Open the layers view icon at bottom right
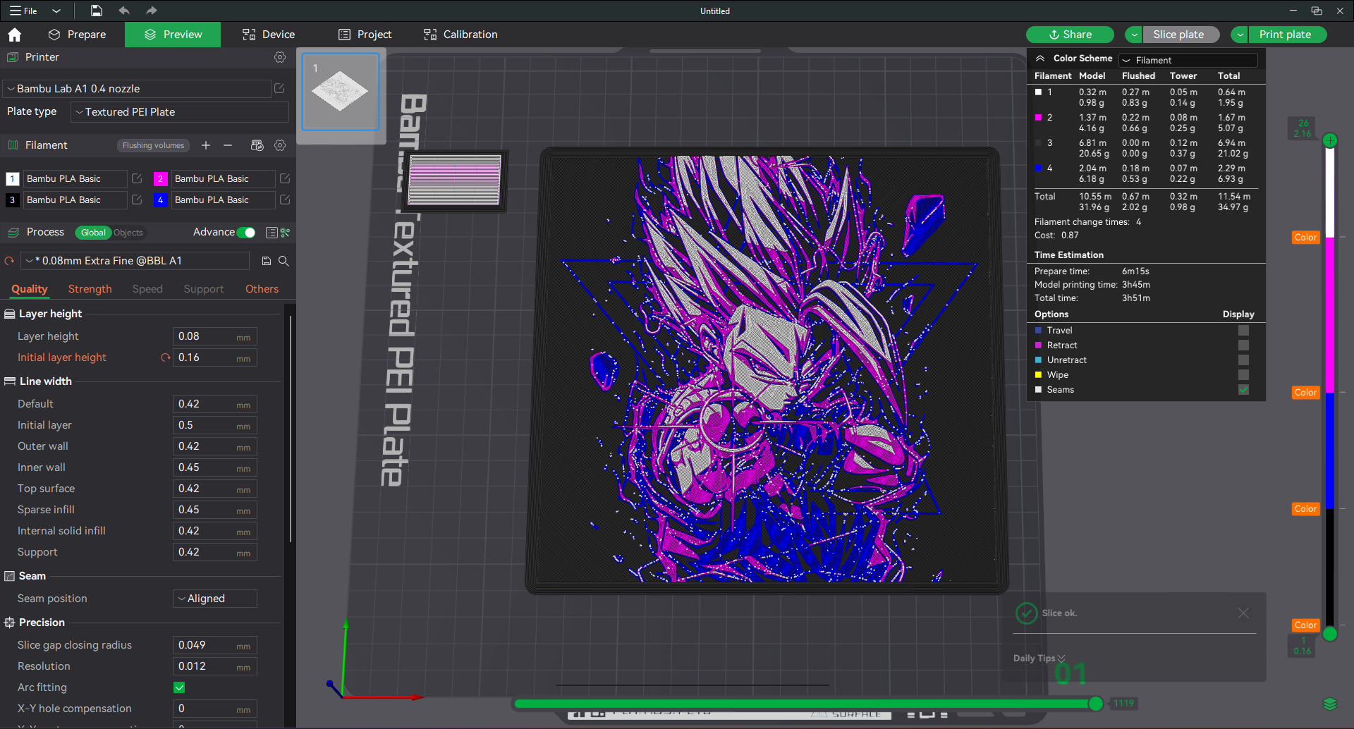This screenshot has height=729, width=1354. coord(1329,704)
